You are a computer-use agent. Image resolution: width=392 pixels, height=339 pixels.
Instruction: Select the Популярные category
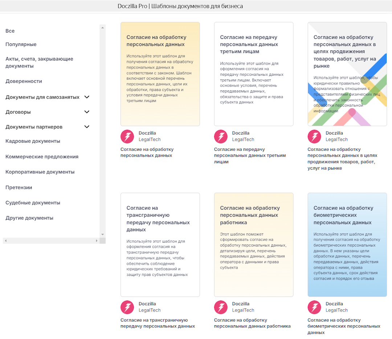click(21, 45)
